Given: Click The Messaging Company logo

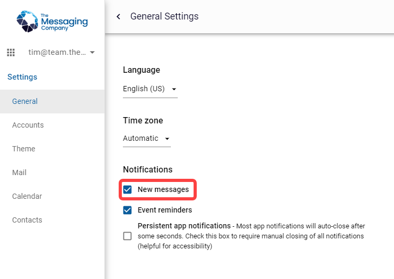Looking at the screenshot, I should (x=52, y=22).
